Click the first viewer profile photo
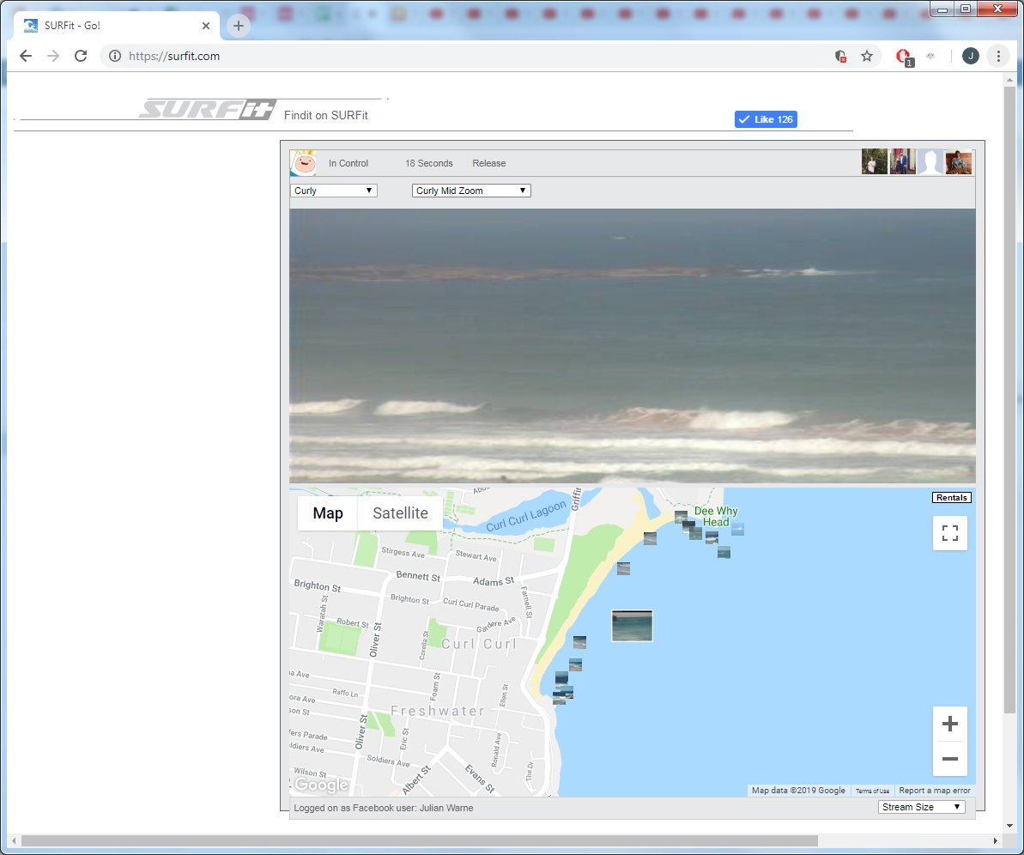 [875, 161]
